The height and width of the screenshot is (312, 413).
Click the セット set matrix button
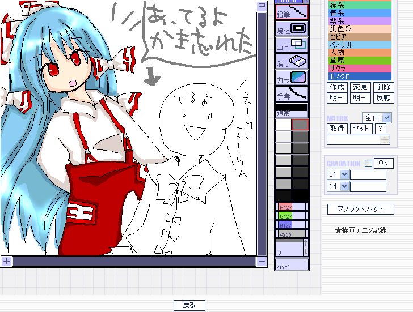click(x=361, y=129)
